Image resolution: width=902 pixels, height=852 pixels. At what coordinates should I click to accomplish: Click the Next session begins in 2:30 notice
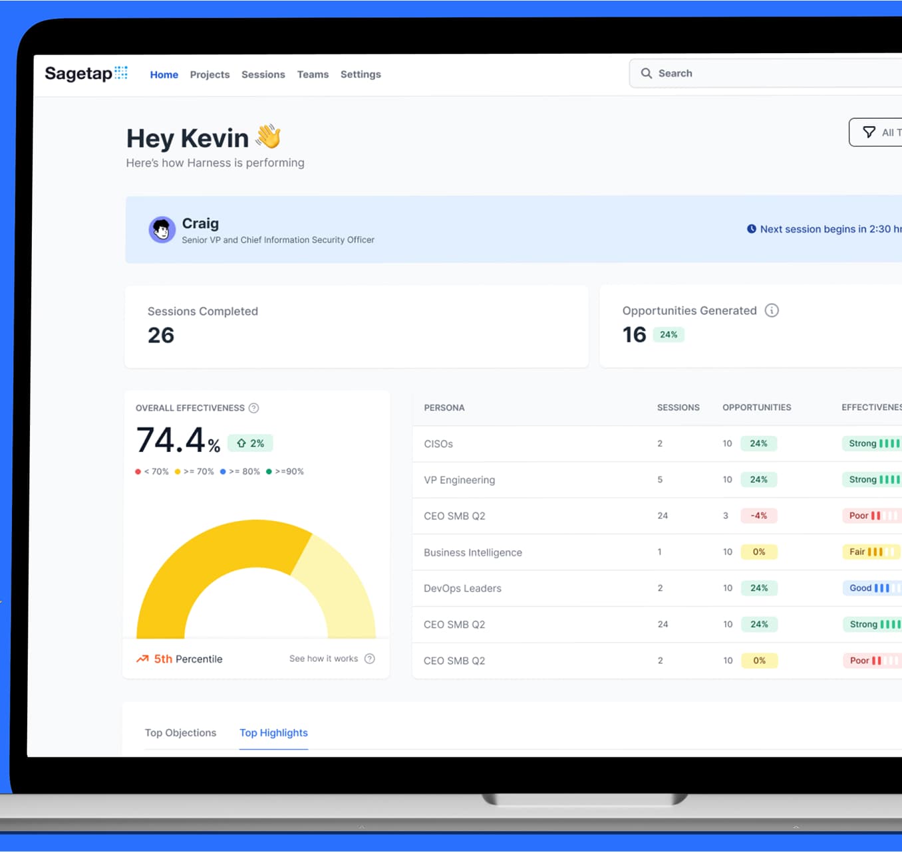825,229
